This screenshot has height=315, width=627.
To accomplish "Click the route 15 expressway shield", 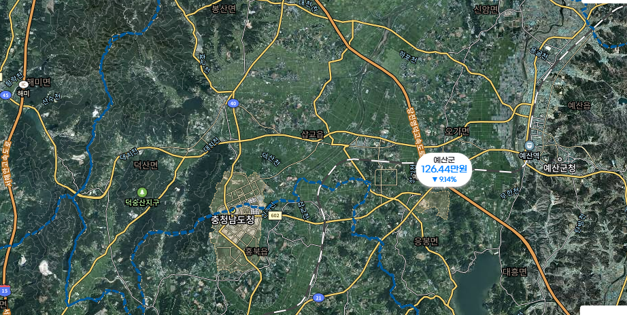I will pos(5,291).
